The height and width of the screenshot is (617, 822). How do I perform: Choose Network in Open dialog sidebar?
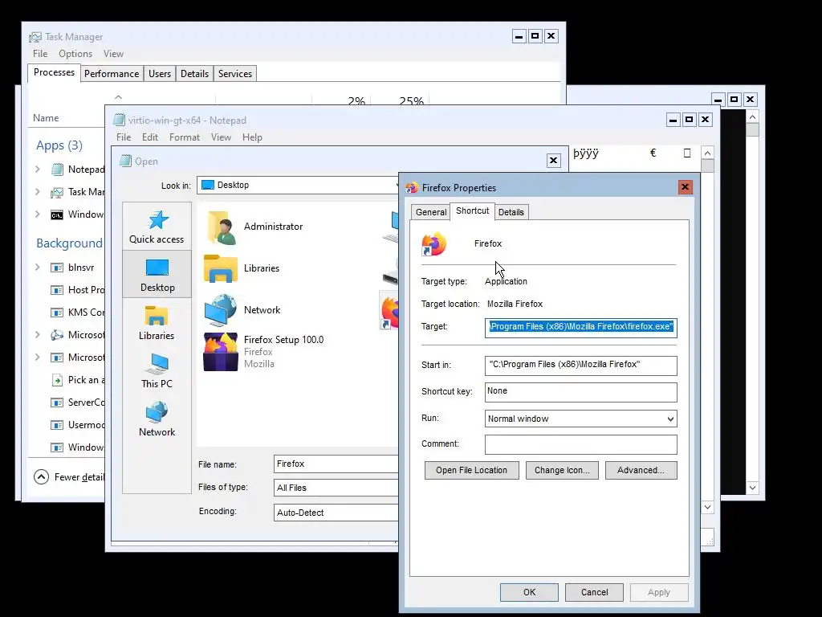pyautogui.click(x=157, y=419)
